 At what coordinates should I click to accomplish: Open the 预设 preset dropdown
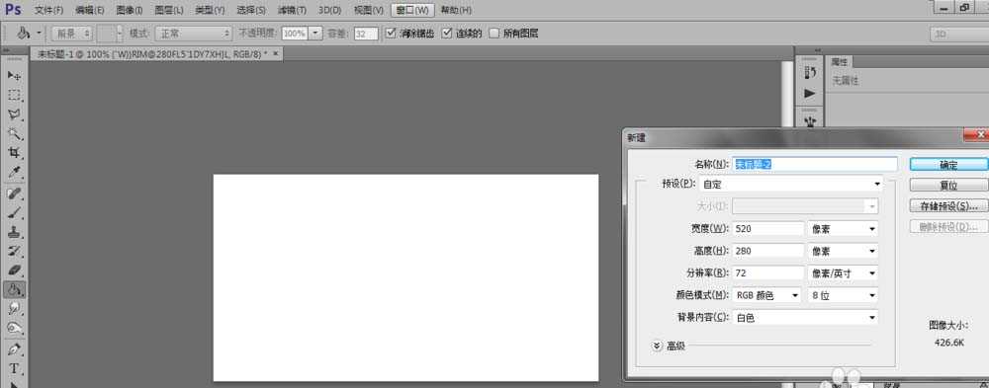click(x=791, y=184)
